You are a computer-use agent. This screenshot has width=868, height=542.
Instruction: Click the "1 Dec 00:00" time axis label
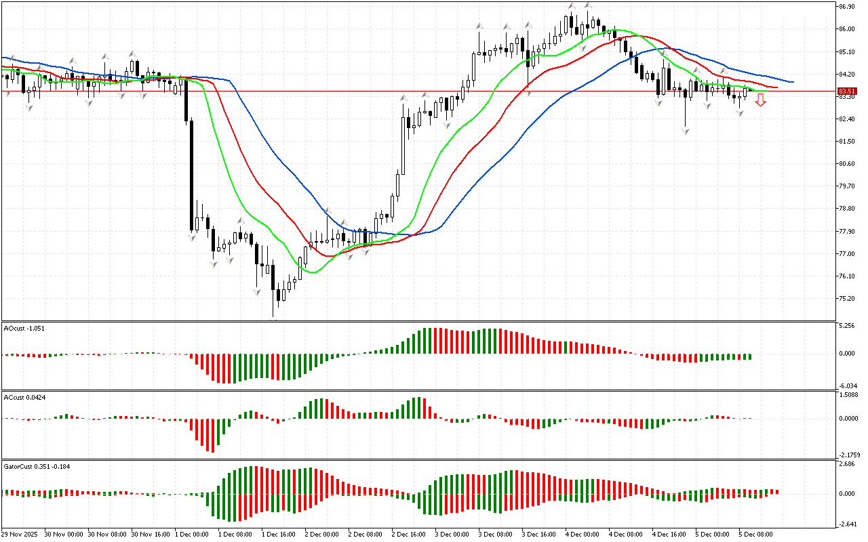click(191, 534)
